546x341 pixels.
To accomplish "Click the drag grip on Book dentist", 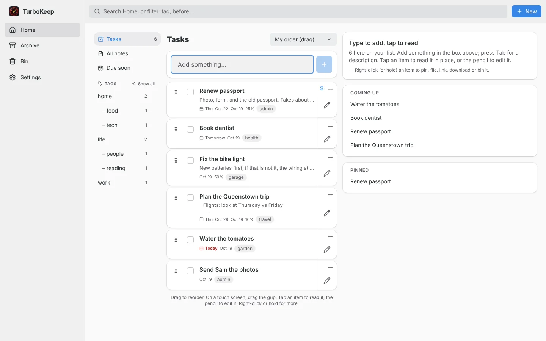I will tap(176, 129).
